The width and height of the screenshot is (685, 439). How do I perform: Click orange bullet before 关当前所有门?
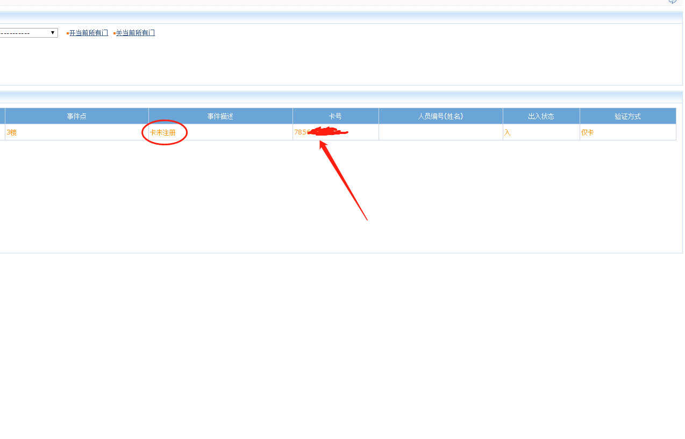pos(115,33)
